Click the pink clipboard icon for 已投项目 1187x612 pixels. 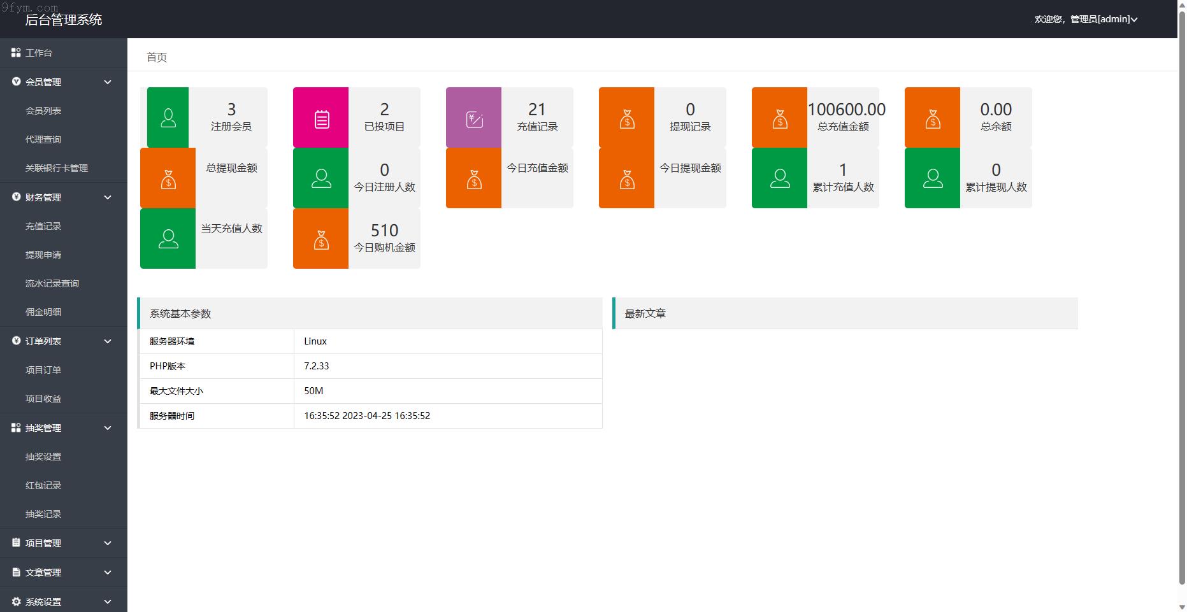click(x=321, y=118)
